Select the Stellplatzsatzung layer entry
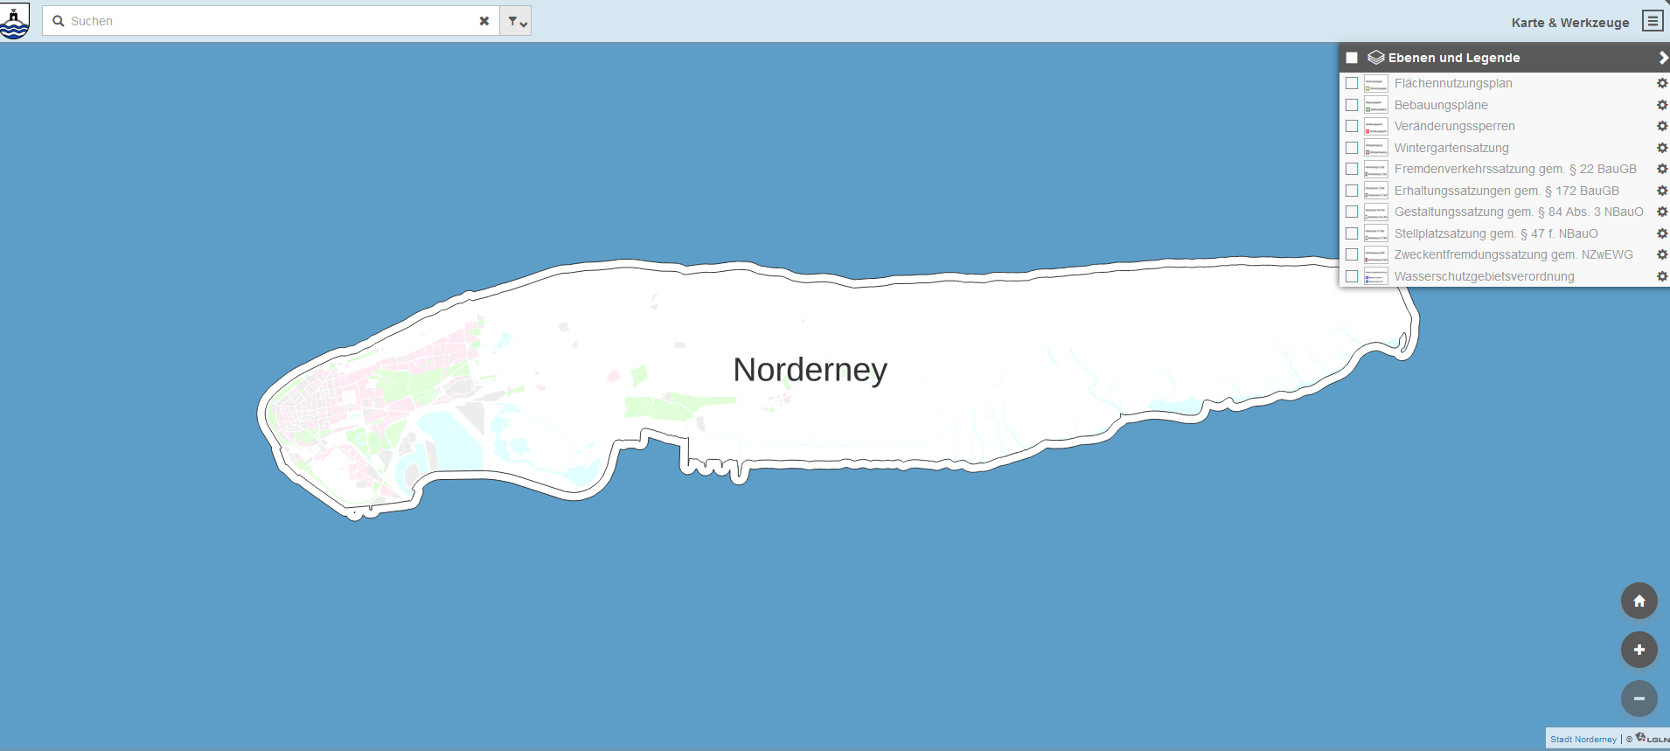1670x751 pixels. 1495,233
